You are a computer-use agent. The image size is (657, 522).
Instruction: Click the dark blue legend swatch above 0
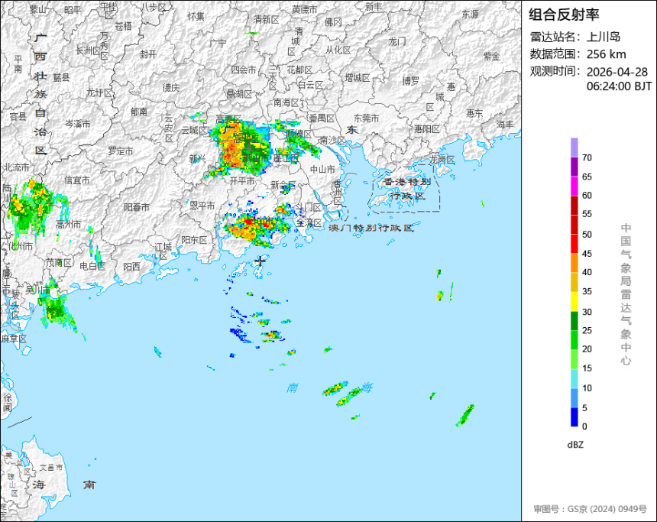[x=574, y=417]
